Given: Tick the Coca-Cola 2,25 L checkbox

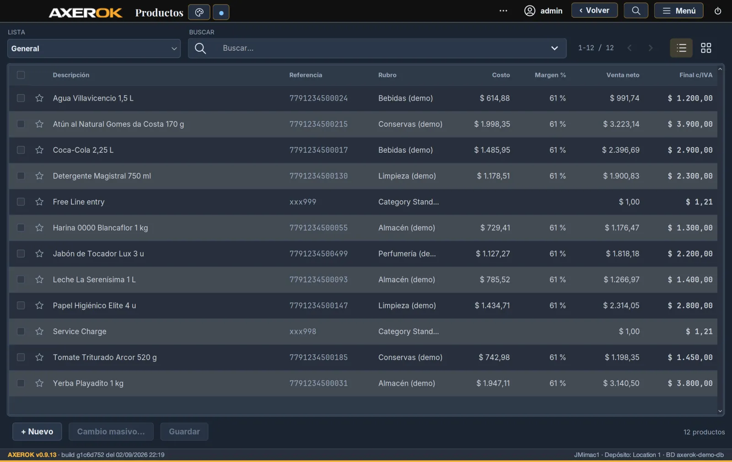Looking at the screenshot, I should [x=21, y=150].
